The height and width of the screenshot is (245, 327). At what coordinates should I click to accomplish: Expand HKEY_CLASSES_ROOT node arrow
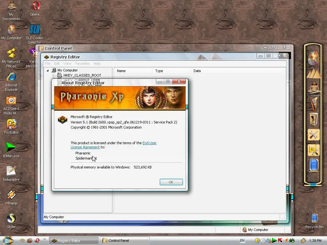[x=54, y=75]
